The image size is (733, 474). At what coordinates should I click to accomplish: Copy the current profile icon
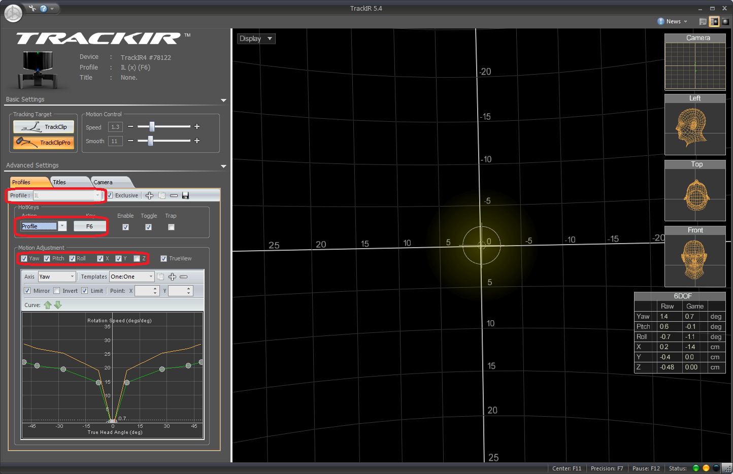tap(162, 195)
